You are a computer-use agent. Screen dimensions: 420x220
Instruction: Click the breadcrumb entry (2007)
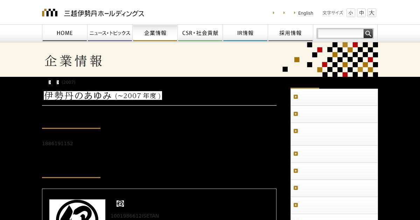pyautogui.click(x=69, y=82)
